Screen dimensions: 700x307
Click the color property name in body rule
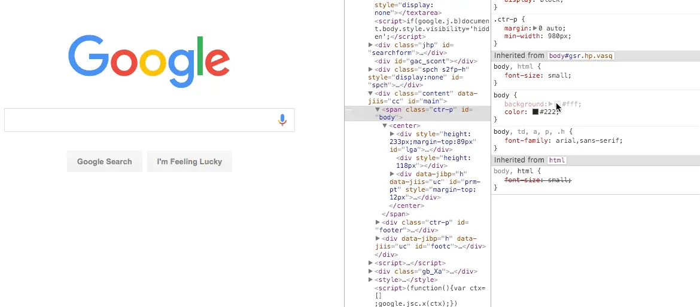click(514, 112)
